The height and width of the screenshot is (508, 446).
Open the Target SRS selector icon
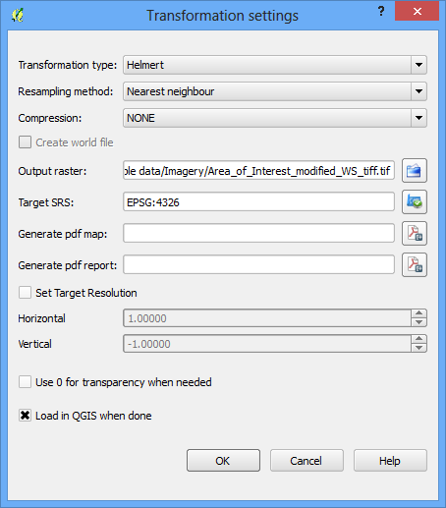[x=415, y=201]
